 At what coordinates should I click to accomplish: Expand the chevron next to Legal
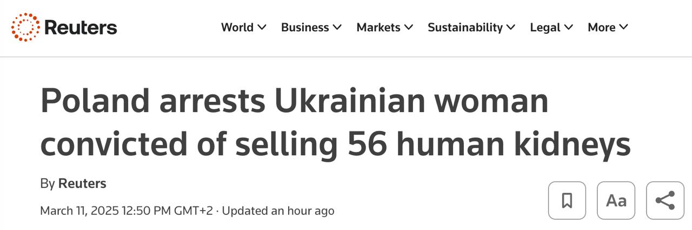click(x=569, y=27)
